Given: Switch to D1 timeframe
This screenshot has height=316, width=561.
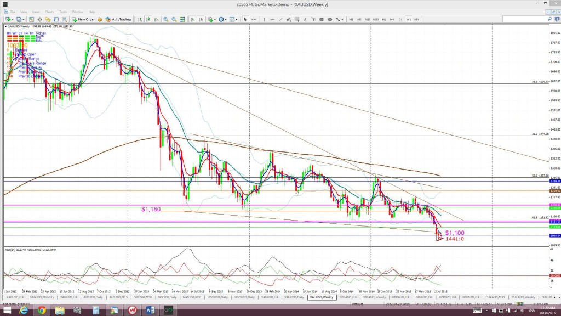Looking at the screenshot, I should tap(400, 19).
